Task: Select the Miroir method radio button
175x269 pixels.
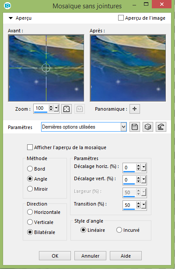Action: coord(30,189)
